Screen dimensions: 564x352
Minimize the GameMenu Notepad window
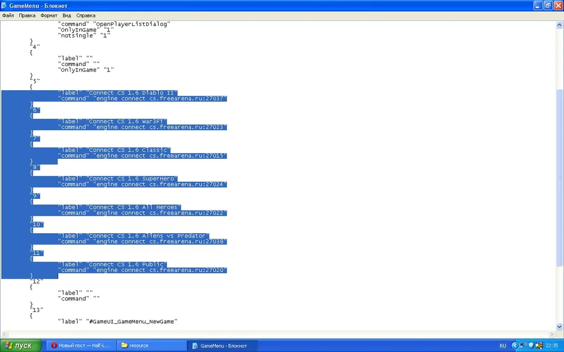pos(537,6)
